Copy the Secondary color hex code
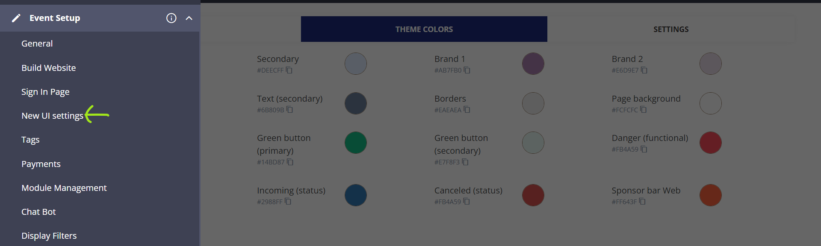This screenshot has width=821, height=246. [289, 70]
